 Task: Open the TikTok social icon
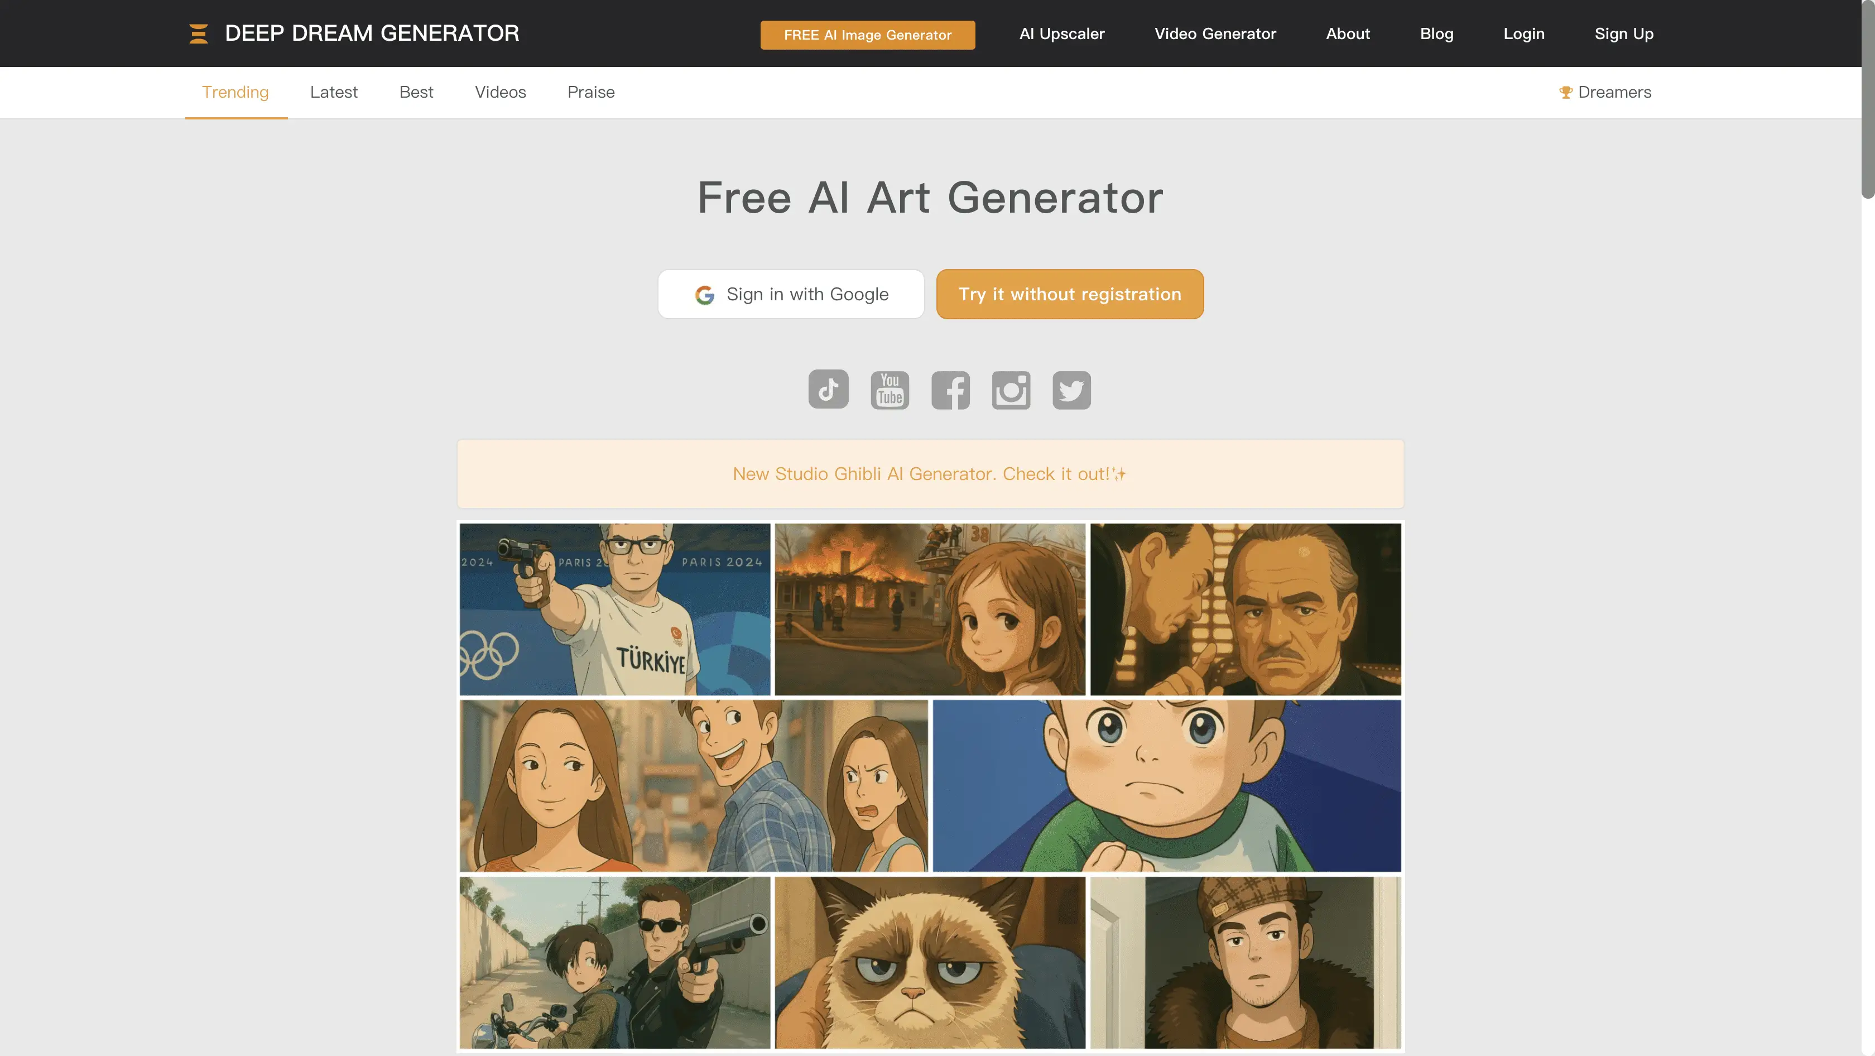click(x=828, y=390)
